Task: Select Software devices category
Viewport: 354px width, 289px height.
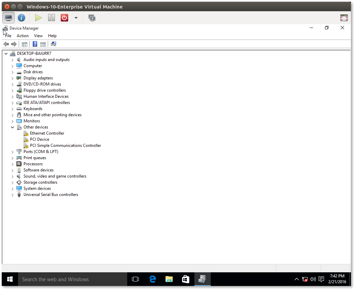Action: [x=39, y=170]
